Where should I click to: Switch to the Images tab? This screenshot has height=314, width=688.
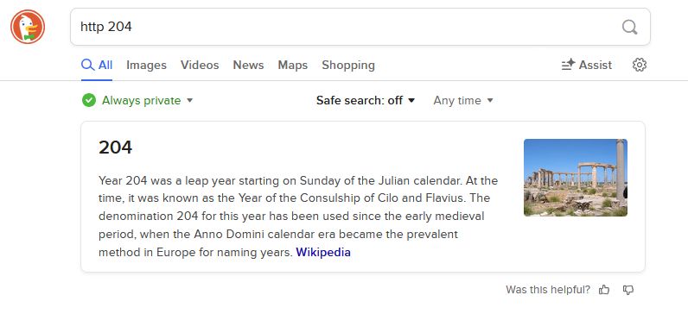click(147, 65)
